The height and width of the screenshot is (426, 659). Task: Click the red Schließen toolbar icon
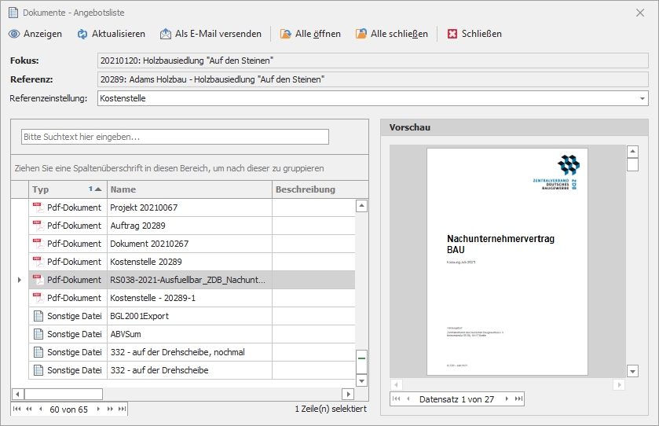[452, 34]
